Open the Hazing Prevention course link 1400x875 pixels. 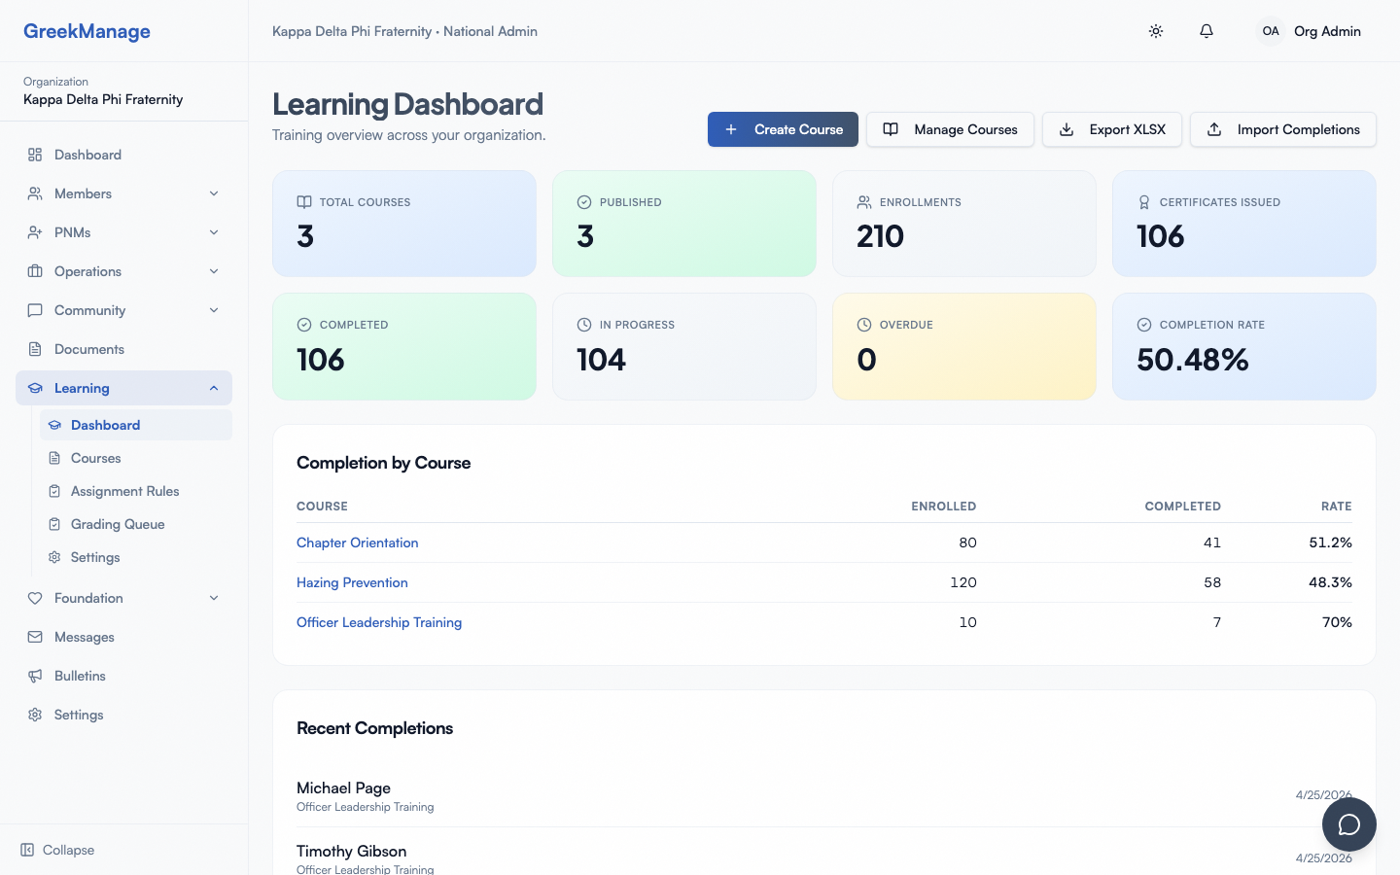(x=352, y=582)
